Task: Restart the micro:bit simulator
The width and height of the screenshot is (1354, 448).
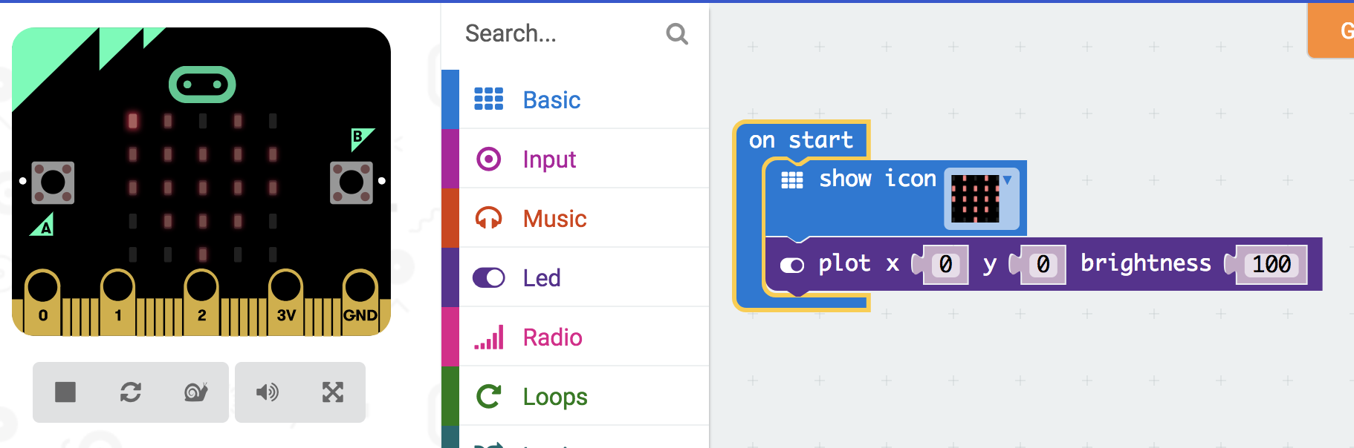Action: pos(131,392)
